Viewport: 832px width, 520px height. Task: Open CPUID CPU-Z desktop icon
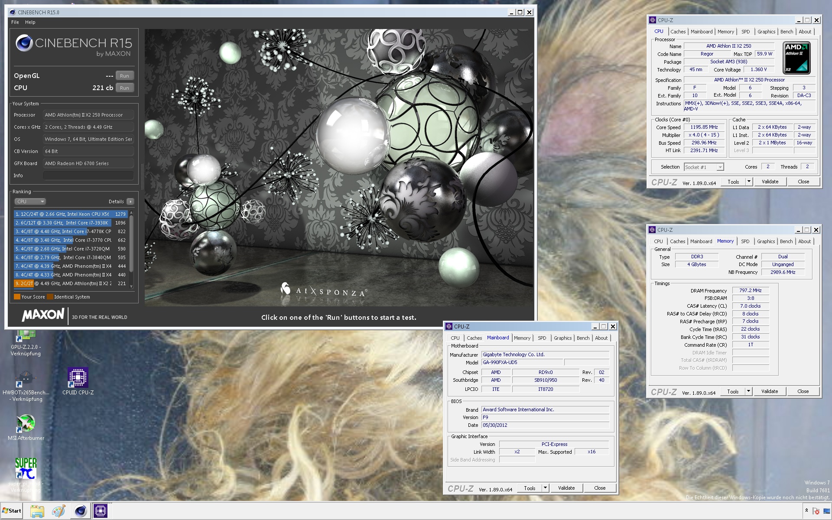click(x=78, y=381)
